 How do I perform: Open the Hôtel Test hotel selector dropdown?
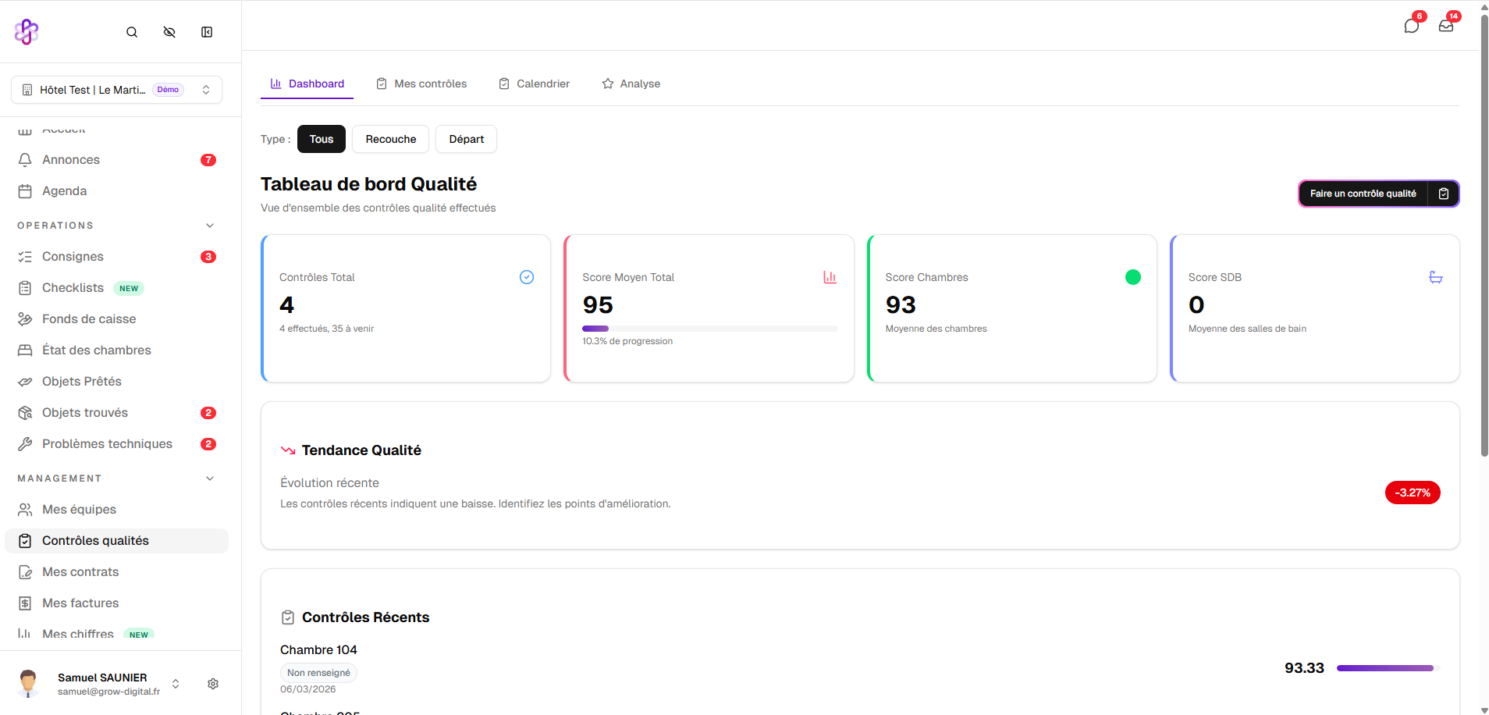click(117, 90)
